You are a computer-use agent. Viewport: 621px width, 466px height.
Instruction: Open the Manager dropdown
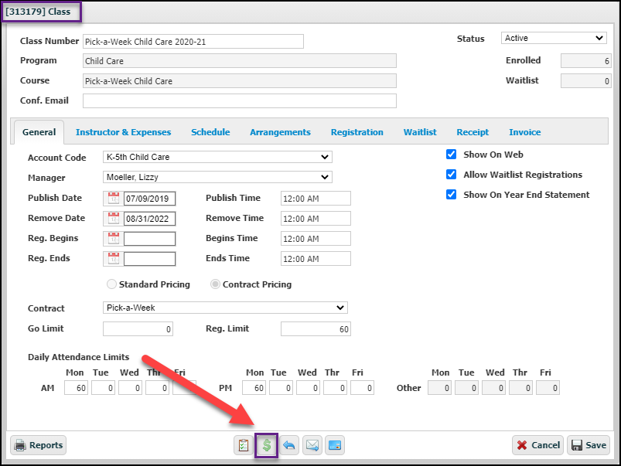pos(217,177)
